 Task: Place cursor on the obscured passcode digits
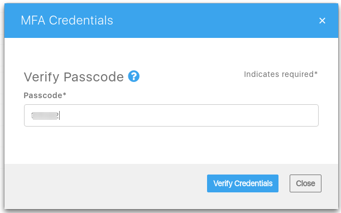click(45, 115)
